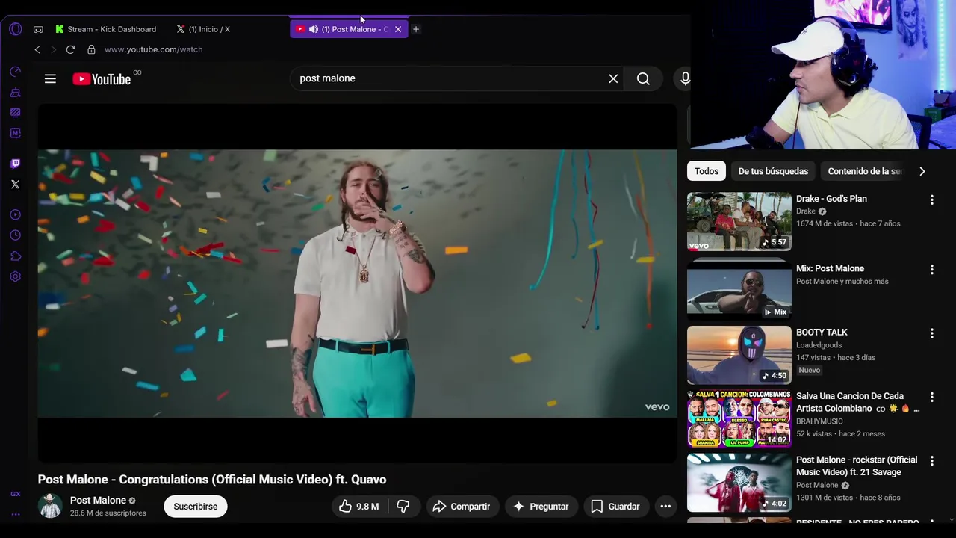Click Post Malone - rockstar title text
Image resolution: width=956 pixels, height=538 pixels.
coord(857,466)
